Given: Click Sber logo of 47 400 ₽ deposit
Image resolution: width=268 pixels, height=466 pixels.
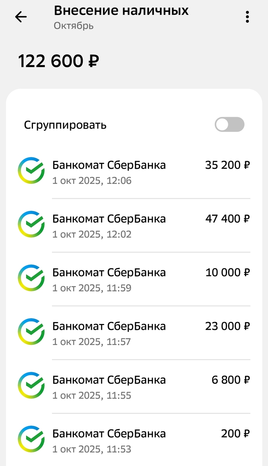Looking at the screenshot, I should [31, 224].
